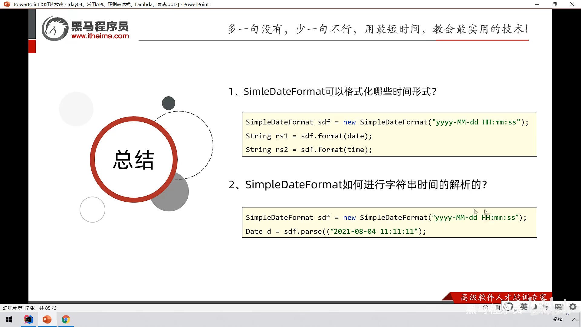
Task: Minimize the PowerPoint slideshow window
Action: pos(537,4)
